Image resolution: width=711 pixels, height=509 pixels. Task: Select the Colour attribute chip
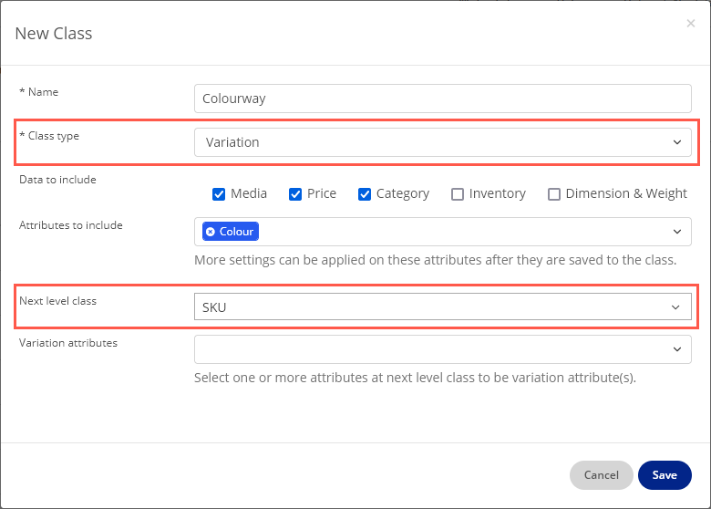236,232
